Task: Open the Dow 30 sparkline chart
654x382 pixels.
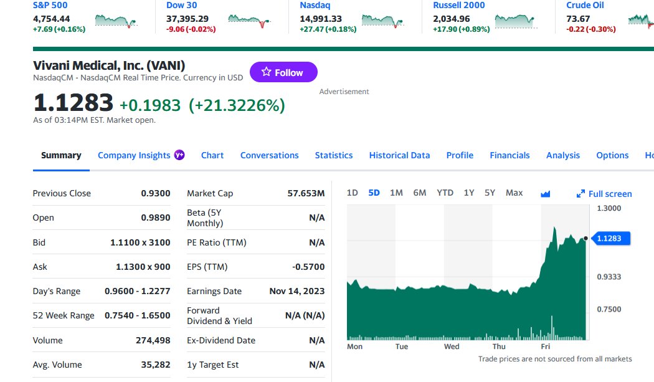Action: 249,21
